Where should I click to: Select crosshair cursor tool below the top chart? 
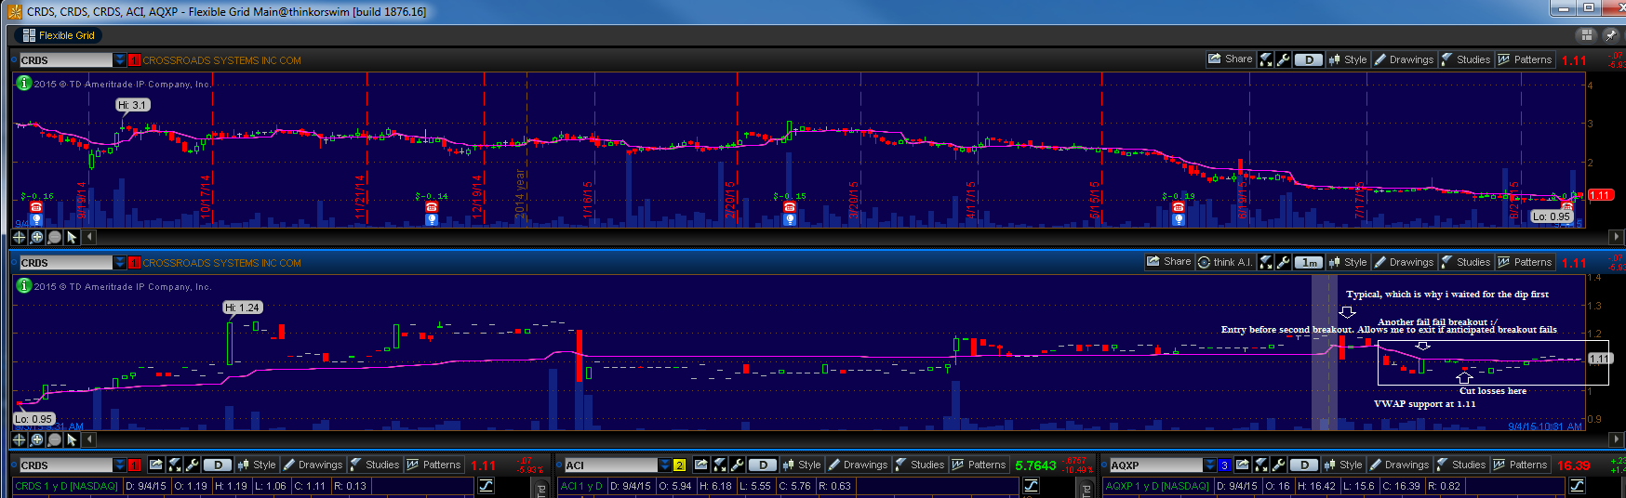[19, 237]
